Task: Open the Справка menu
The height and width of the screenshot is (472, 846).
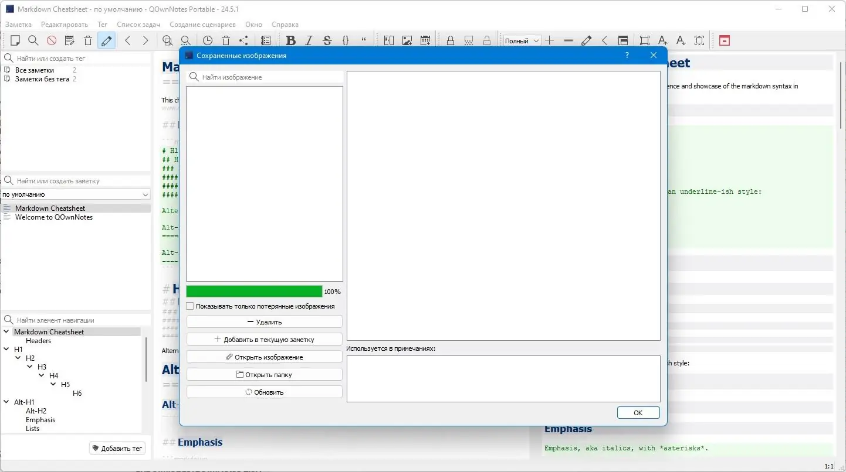Action: tap(285, 25)
